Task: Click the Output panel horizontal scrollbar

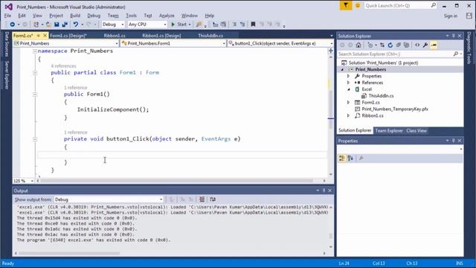Action: pyautogui.click(x=69, y=253)
